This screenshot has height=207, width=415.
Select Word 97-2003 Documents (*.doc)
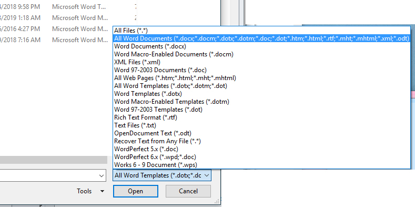pyautogui.click(x=261, y=70)
